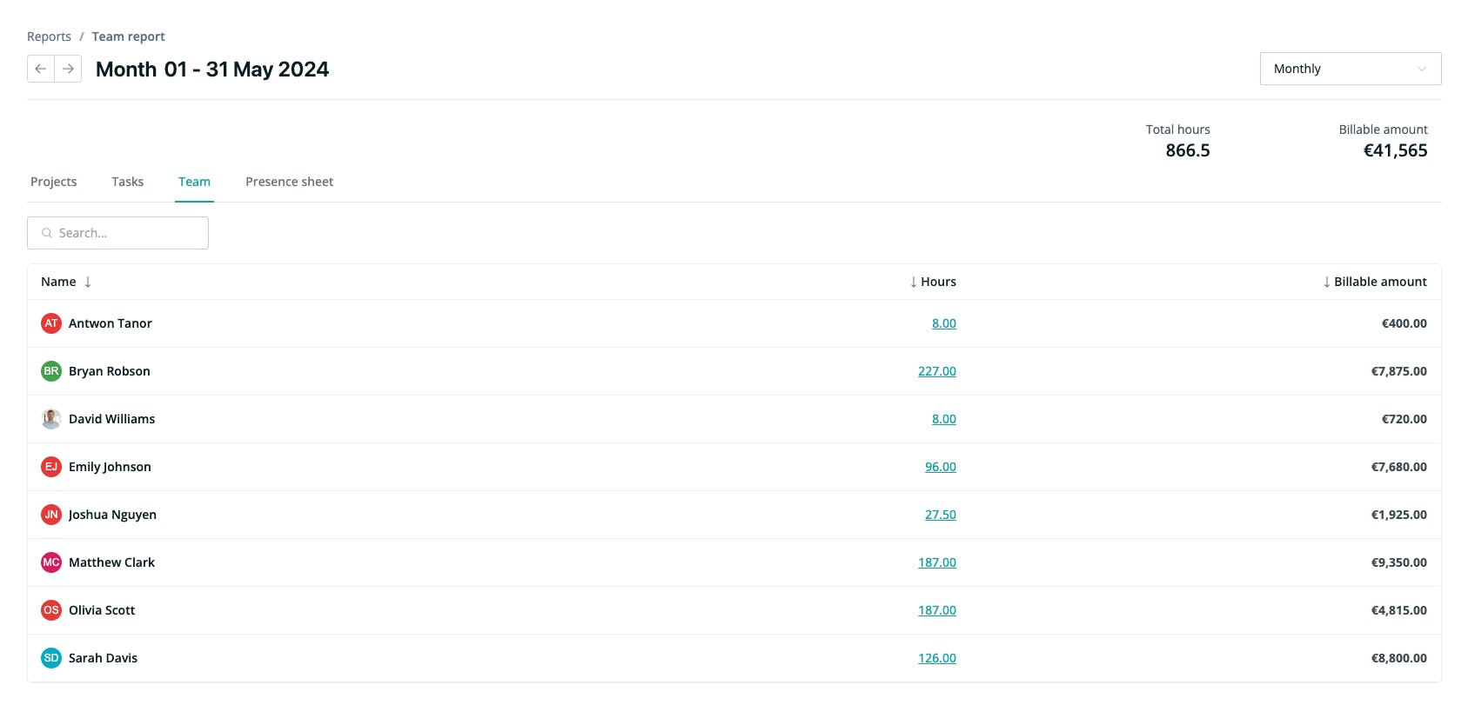Focus the Search input field
1468x725 pixels.
point(118,233)
